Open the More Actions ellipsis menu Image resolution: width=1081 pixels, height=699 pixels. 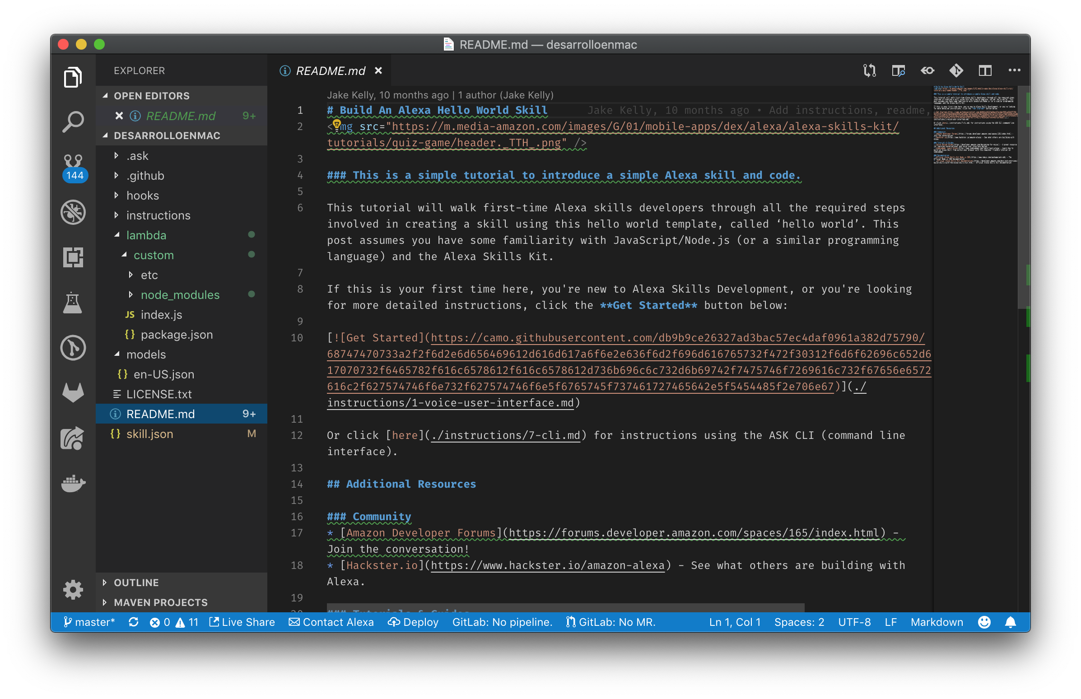click(x=1014, y=70)
